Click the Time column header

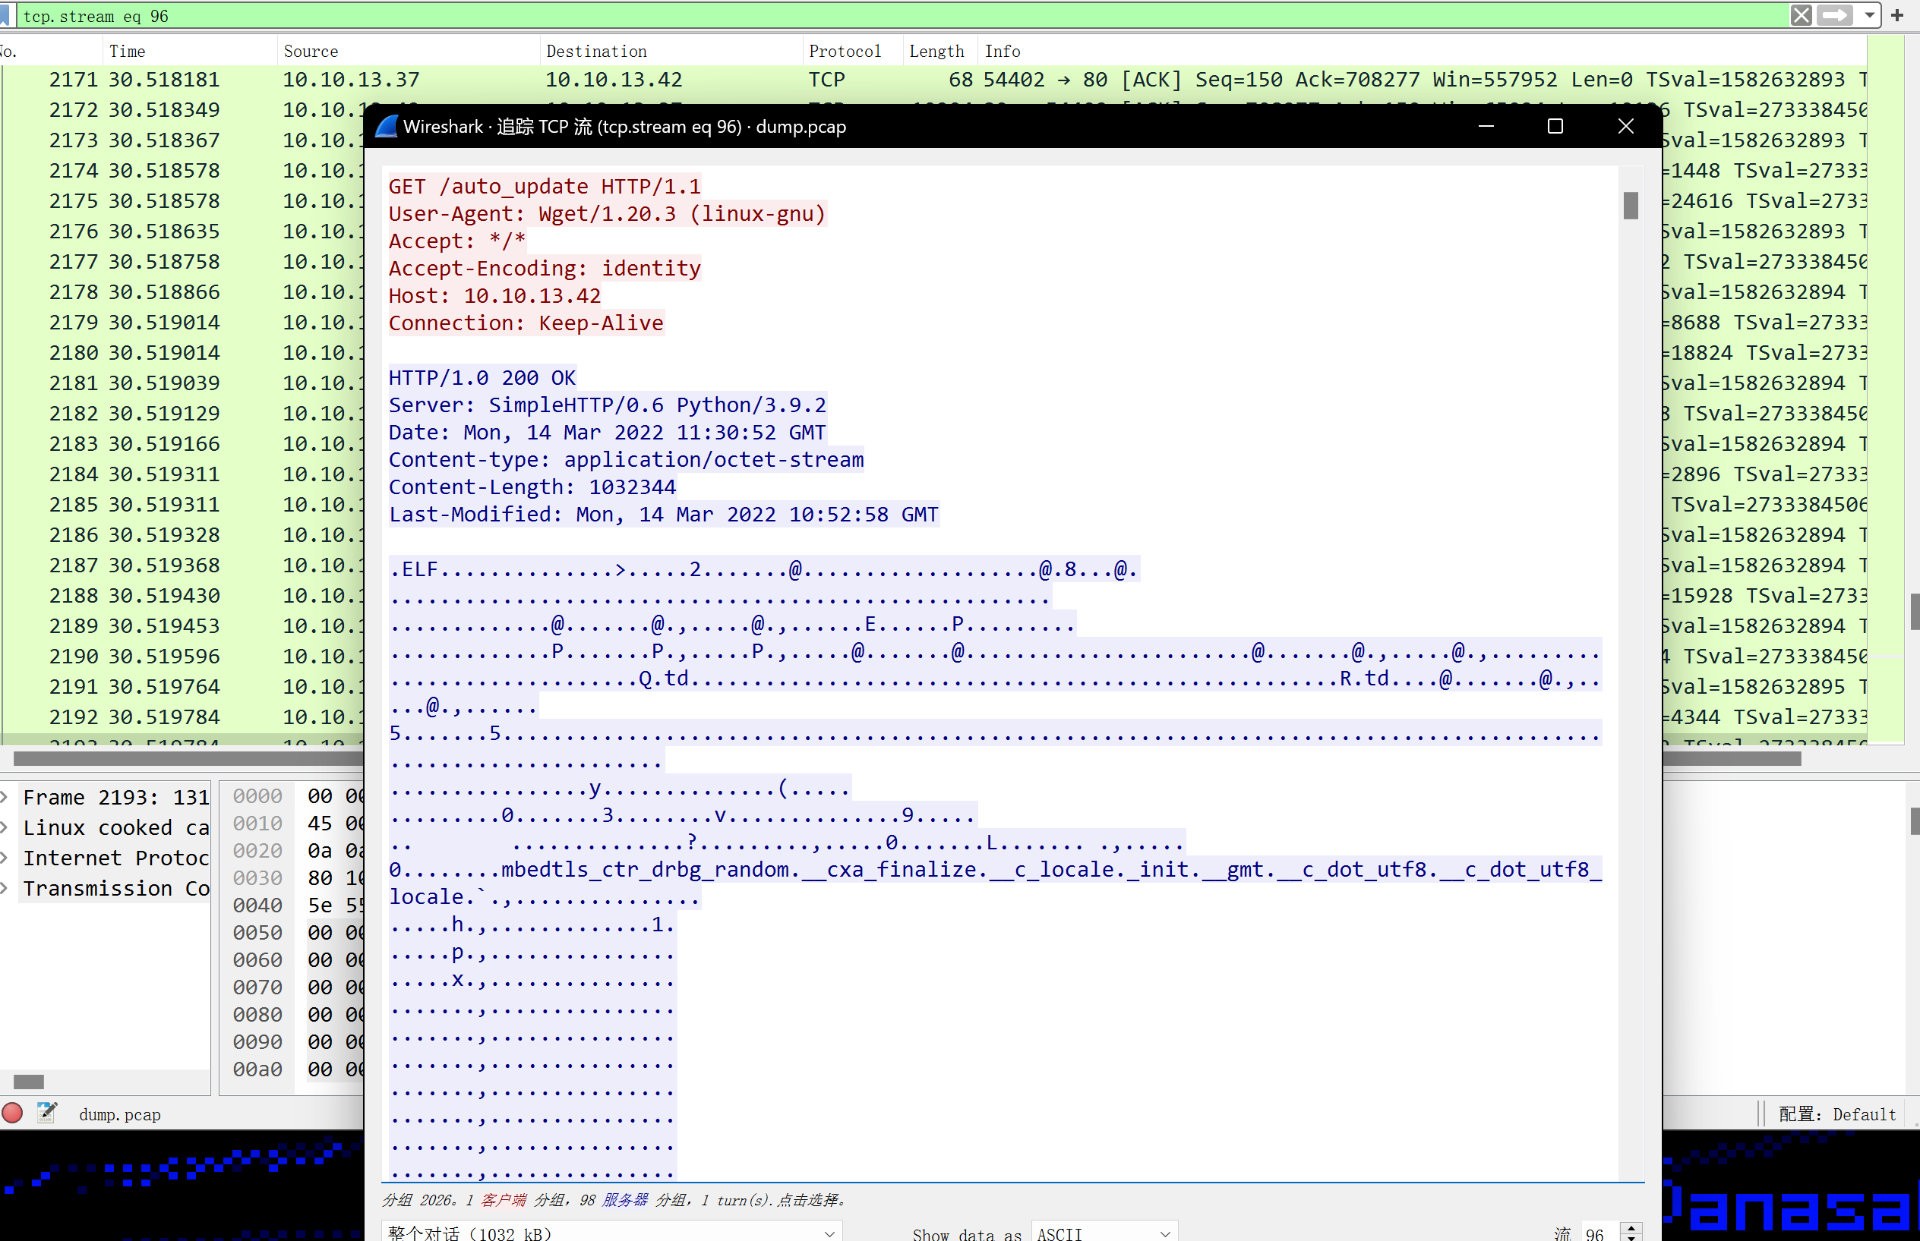pos(128,52)
